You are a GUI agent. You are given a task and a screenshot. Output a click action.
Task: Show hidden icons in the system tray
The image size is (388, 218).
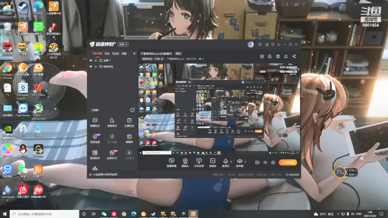click(x=338, y=214)
